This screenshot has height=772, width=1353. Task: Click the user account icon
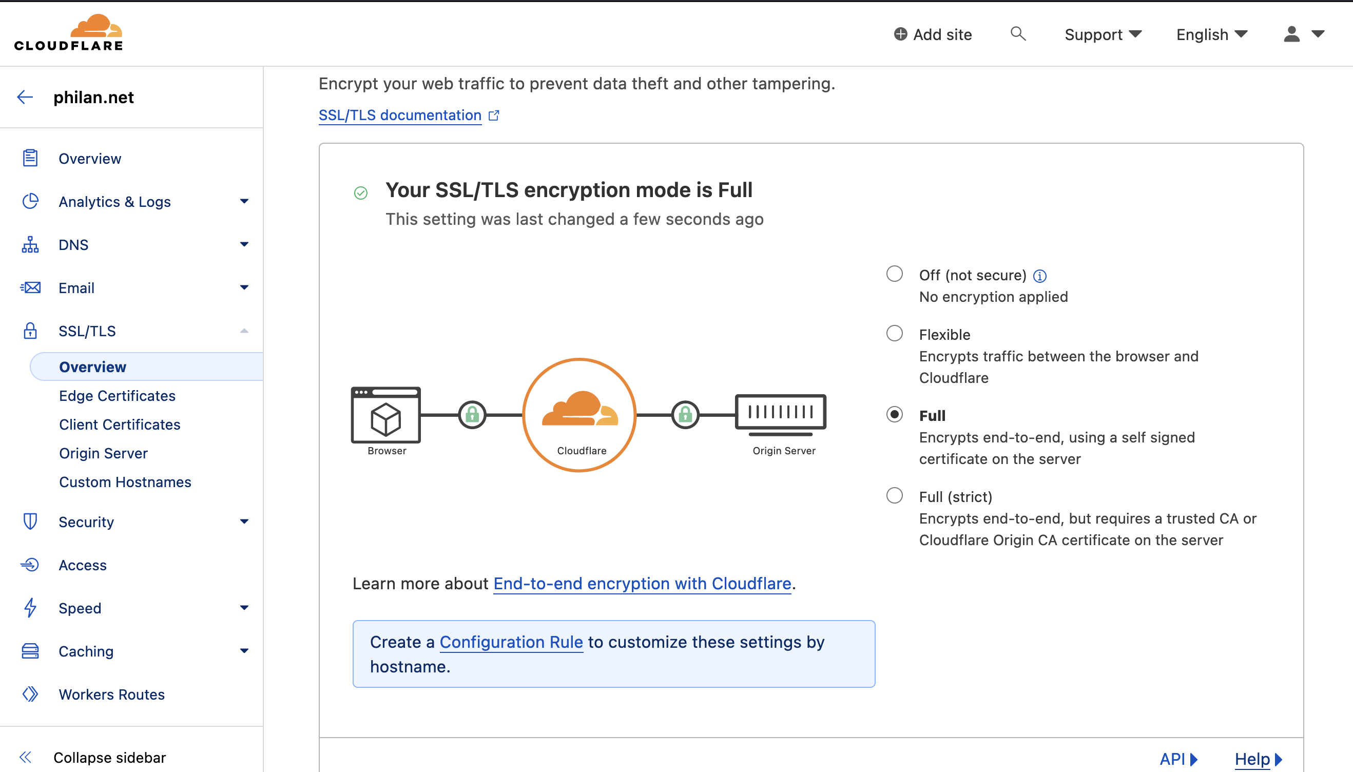tap(1291, 34)
